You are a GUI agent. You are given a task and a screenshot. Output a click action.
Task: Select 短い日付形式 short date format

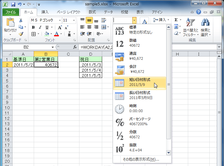coord(139,83)
